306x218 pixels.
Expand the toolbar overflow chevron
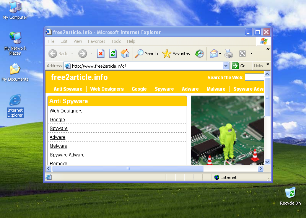pyautogui.click(x=268, y=49)
